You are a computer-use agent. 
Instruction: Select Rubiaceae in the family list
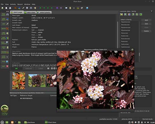click(x=125, y=36)
